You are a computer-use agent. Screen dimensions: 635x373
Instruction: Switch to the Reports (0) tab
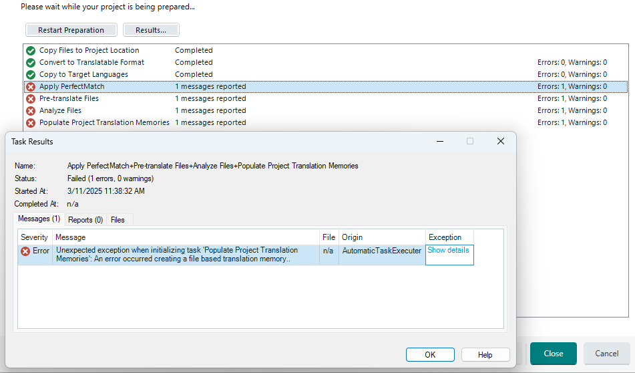tap(85, 220)
